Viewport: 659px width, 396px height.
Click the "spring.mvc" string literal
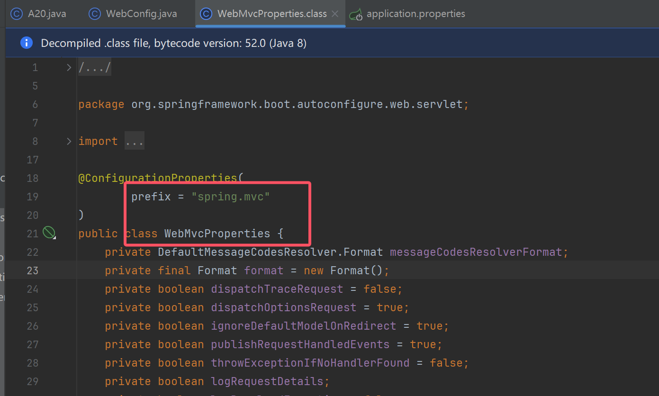[x=231, y=197]
